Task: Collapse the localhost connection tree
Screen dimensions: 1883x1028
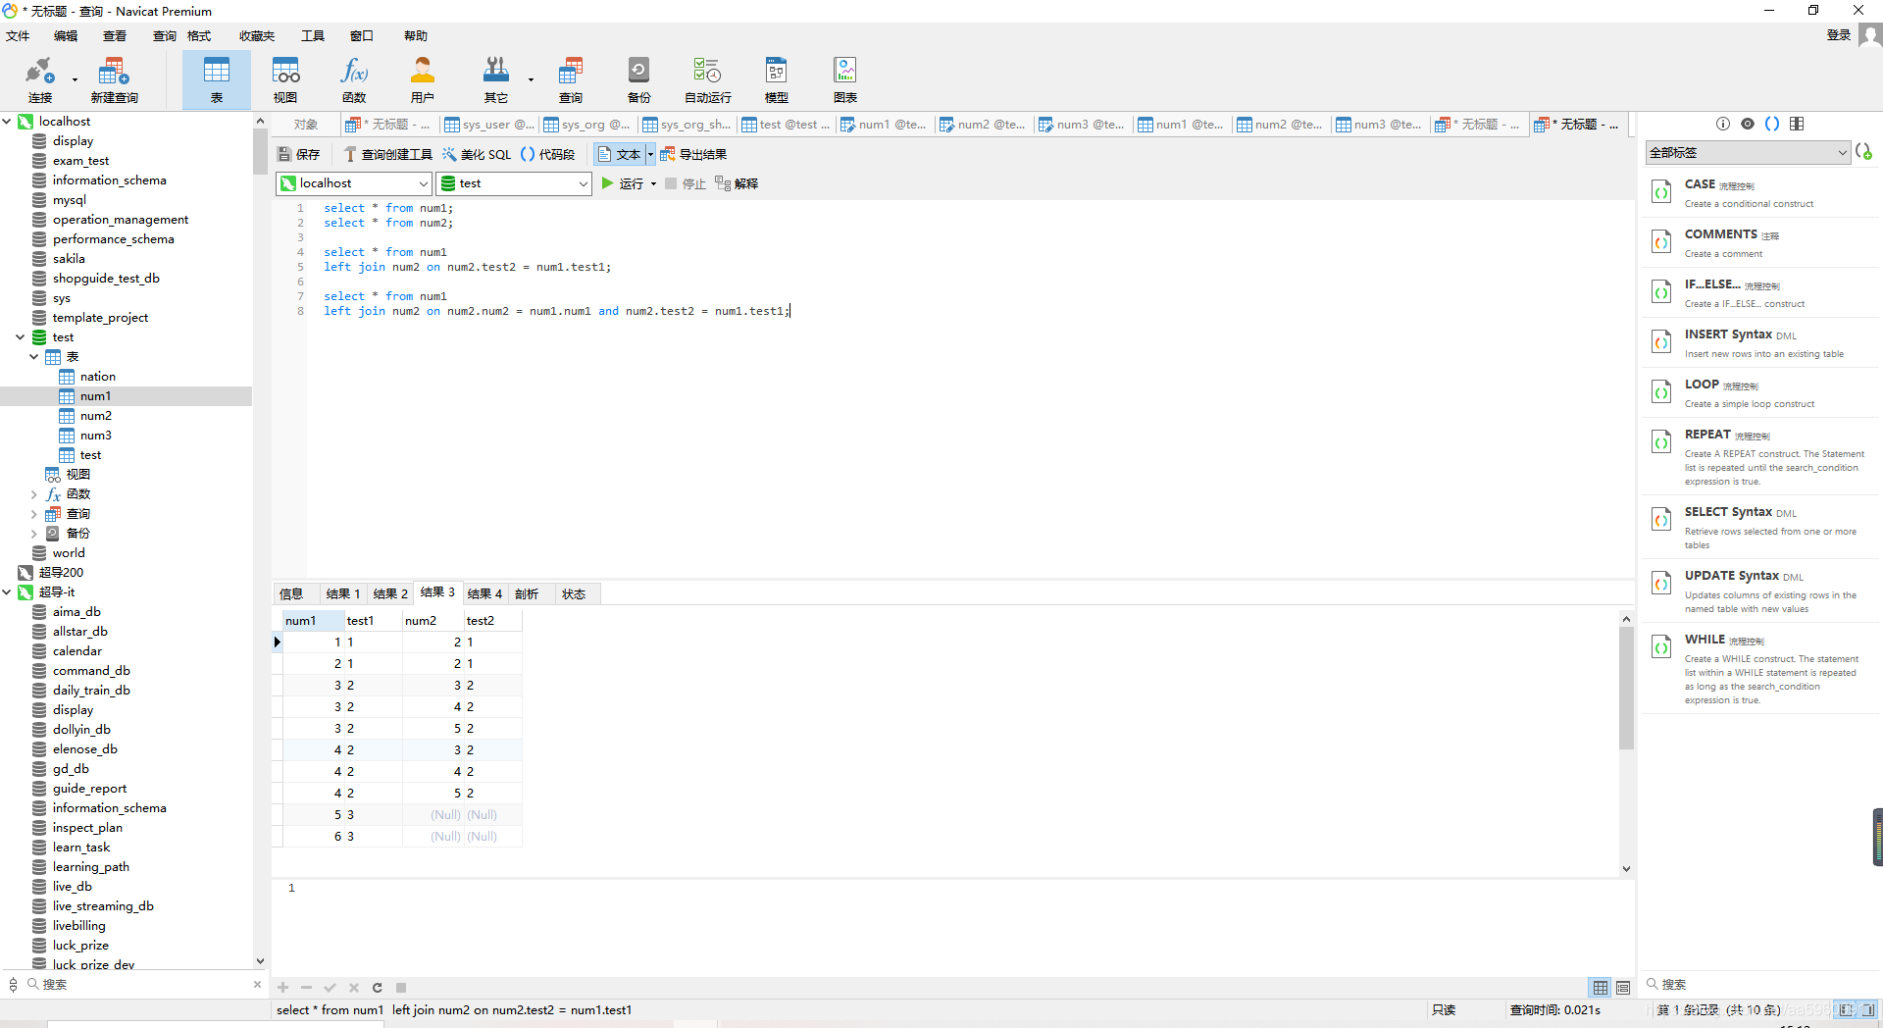Action: 7,122
